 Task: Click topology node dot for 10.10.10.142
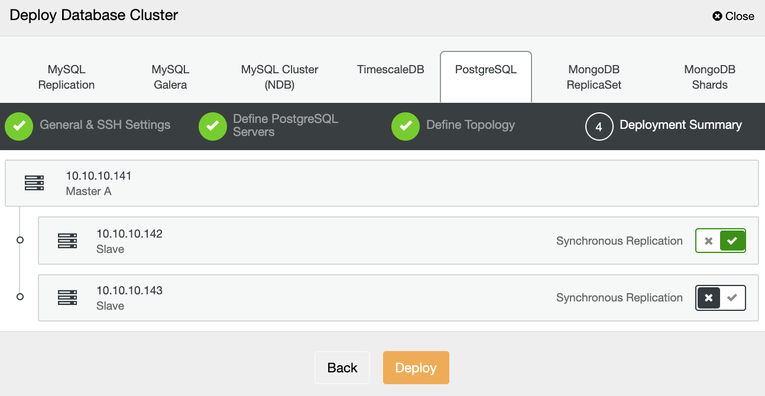tap(20, 240)
